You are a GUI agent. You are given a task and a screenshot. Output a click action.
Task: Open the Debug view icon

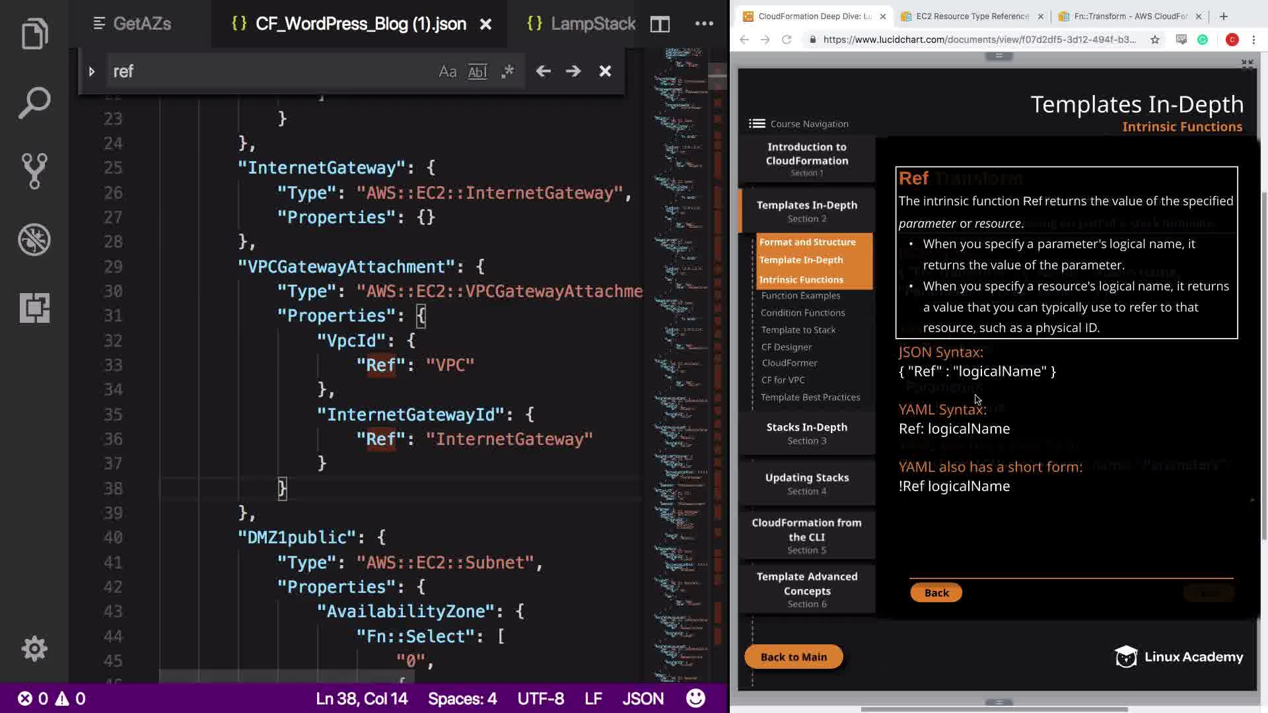34,240
